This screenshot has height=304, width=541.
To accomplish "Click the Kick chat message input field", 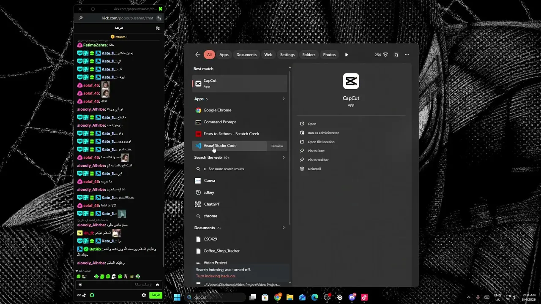I will (x=119, y=285).
